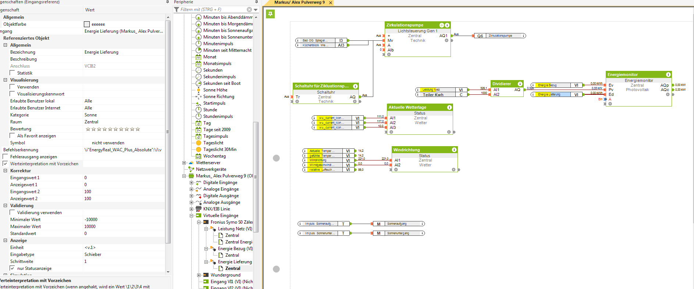
Task: Click the Analoge Eingänge icon
Action: coord(199,189)
